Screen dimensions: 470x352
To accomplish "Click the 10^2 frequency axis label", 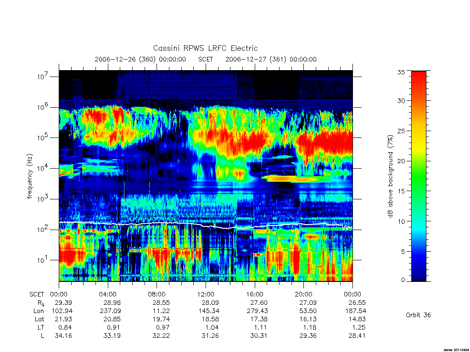I will tap(44, 230).
